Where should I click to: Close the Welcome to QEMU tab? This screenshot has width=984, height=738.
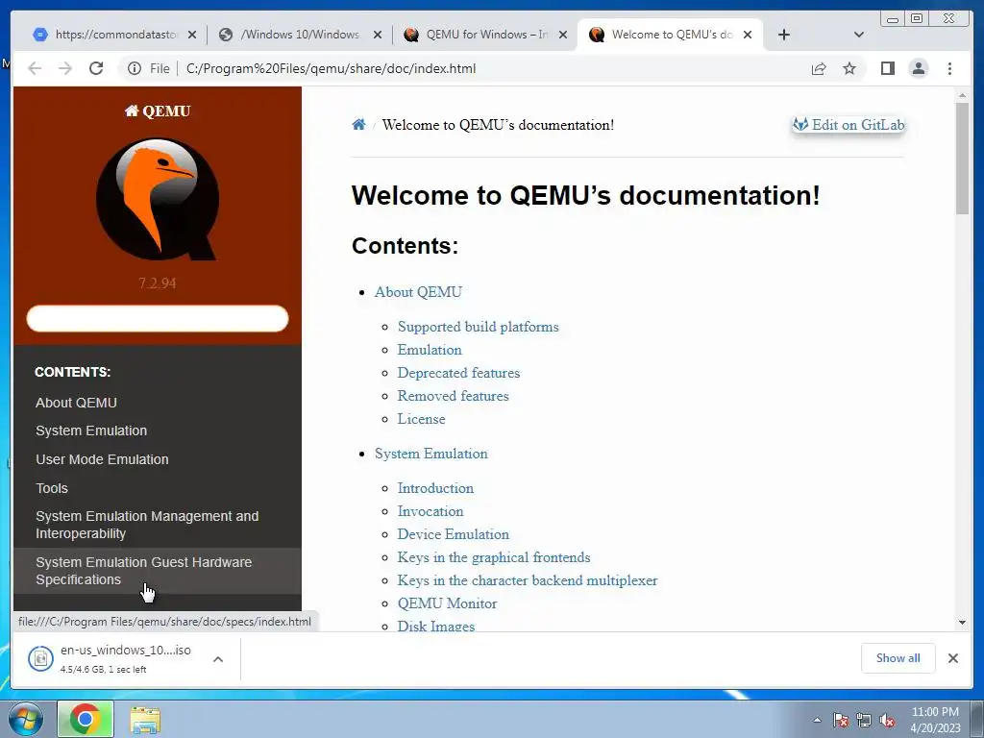coord(748,35)
